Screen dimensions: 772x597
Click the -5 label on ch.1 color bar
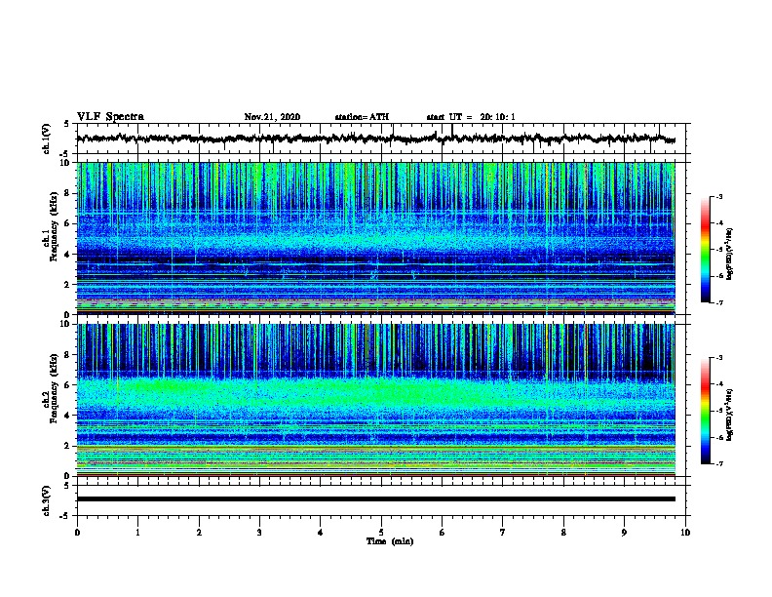click(718, 250)
